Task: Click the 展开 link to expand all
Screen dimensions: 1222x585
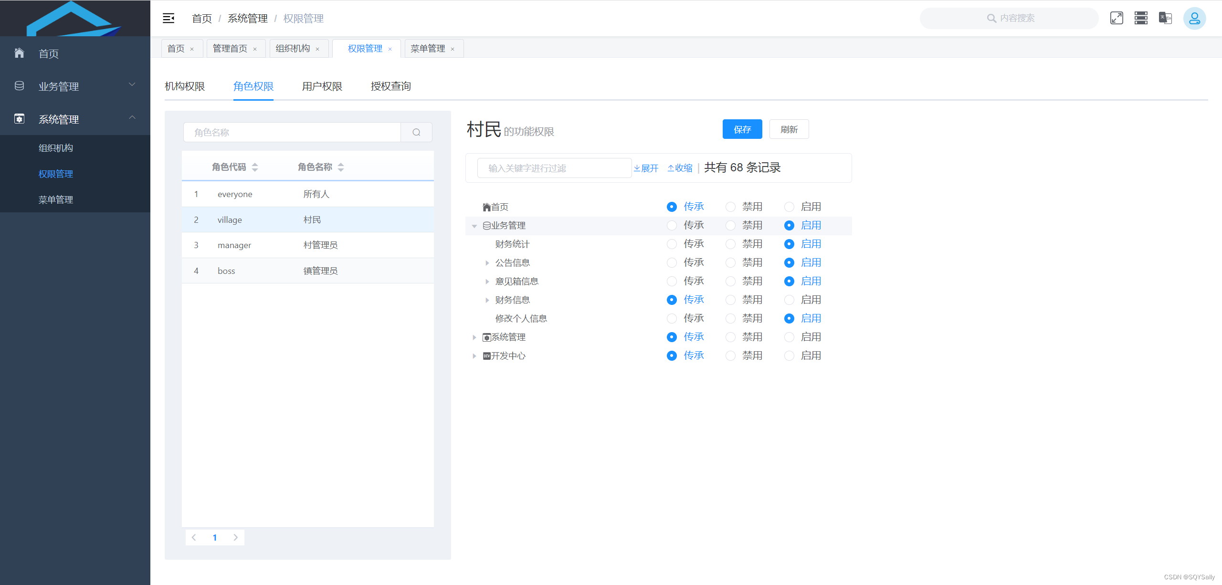Action: (x=646, y=167)
